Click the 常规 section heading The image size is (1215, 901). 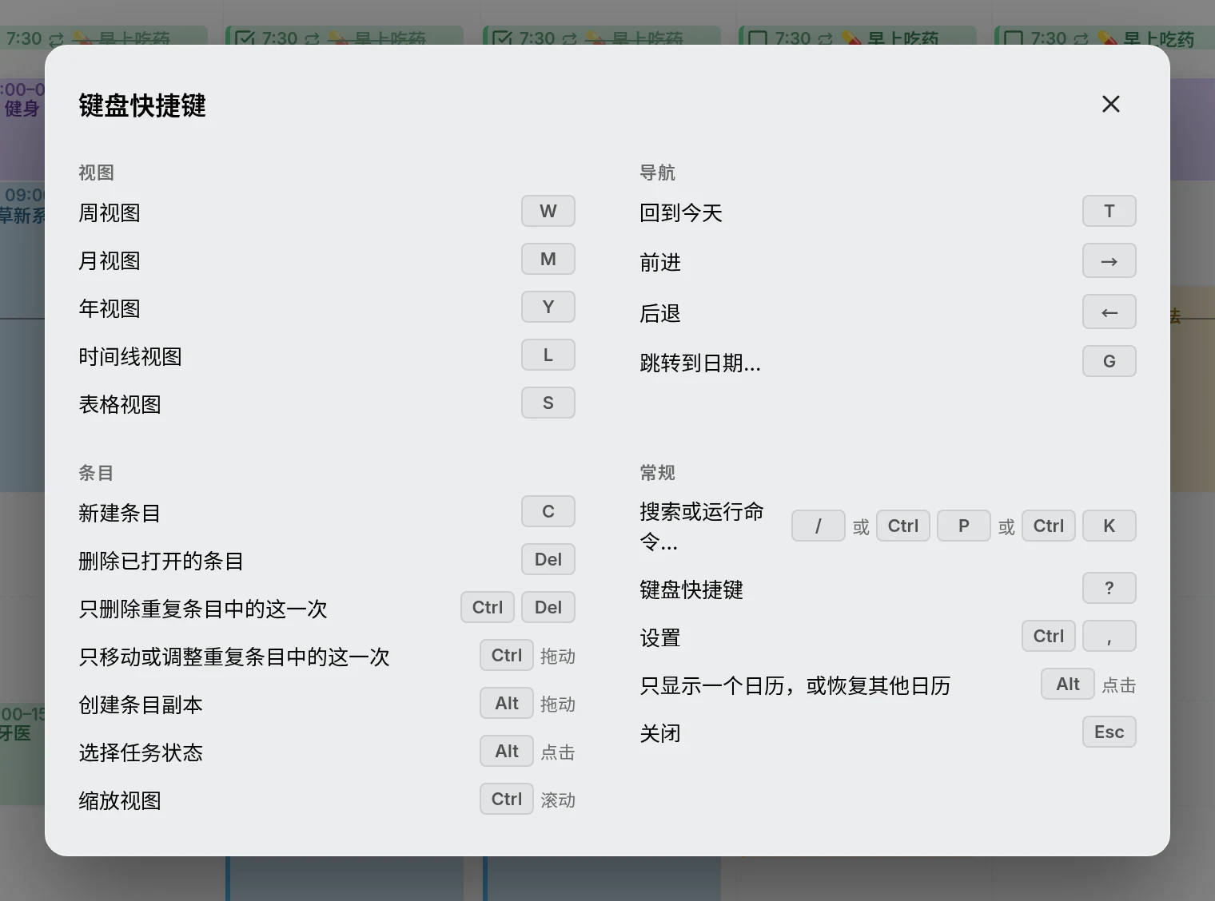pyautogui.click(x=657, y=473)
